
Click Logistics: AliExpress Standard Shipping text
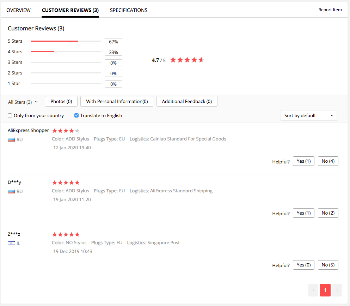pos(171,191)
